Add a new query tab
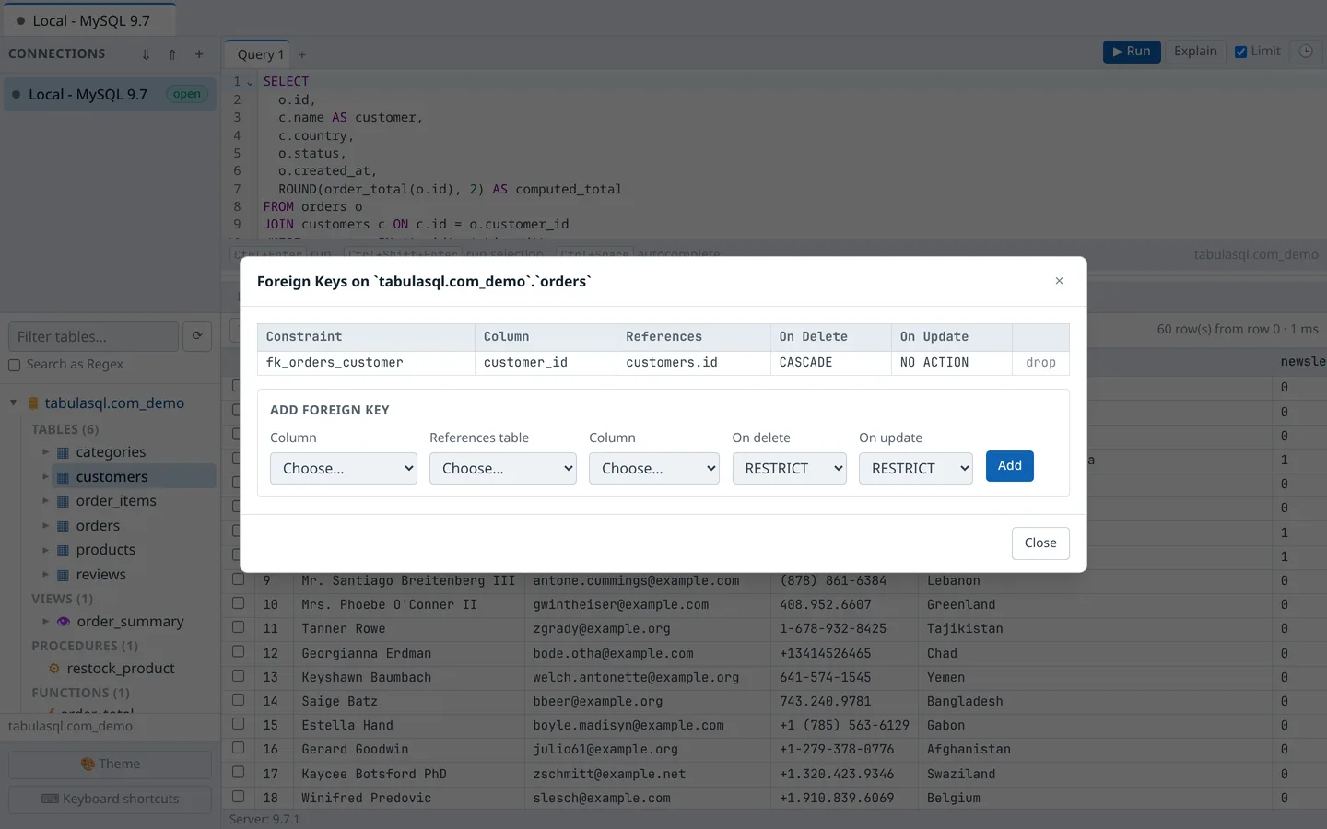This screenshot has width=1327, height=829. tap(302, 55)
